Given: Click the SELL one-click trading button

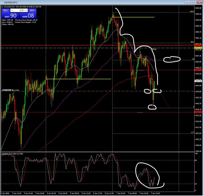Looking at the screenshot, I should tap(6, 10).
